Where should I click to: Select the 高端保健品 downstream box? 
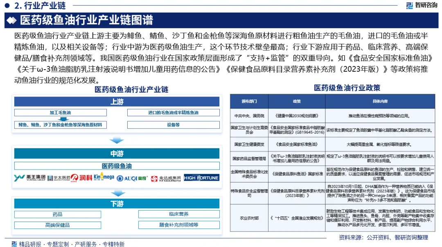(x=58, y=225)
